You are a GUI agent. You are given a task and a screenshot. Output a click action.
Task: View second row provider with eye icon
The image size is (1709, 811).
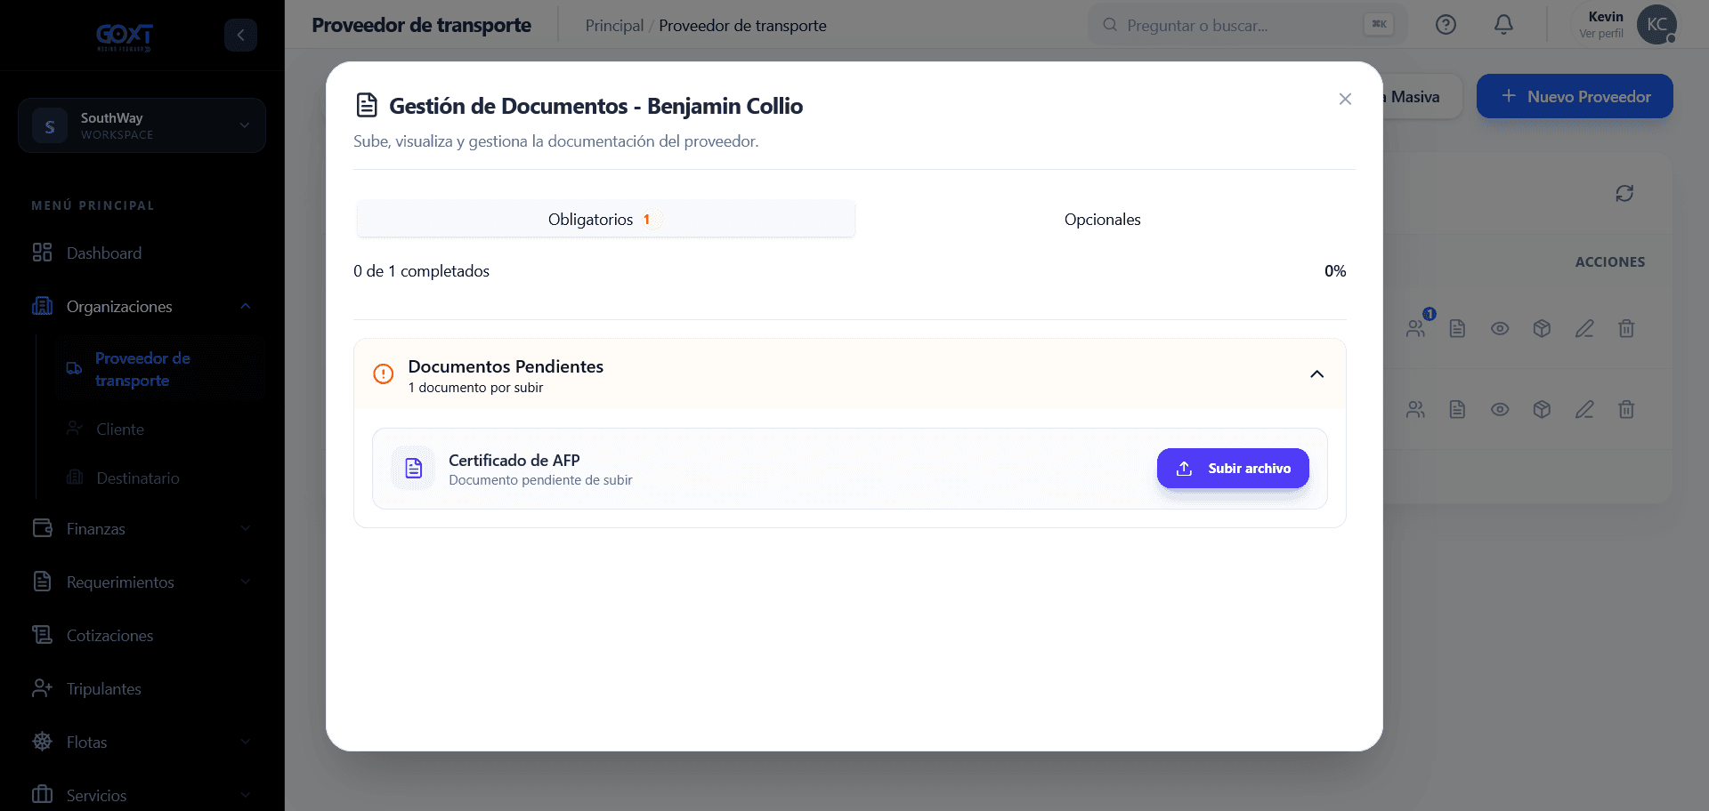click(1500, 409)
